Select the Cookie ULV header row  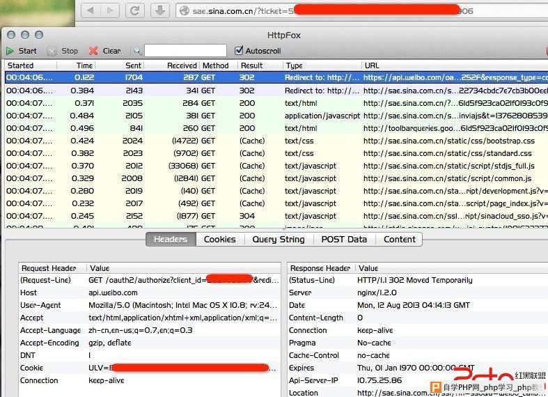coord(150,368)
